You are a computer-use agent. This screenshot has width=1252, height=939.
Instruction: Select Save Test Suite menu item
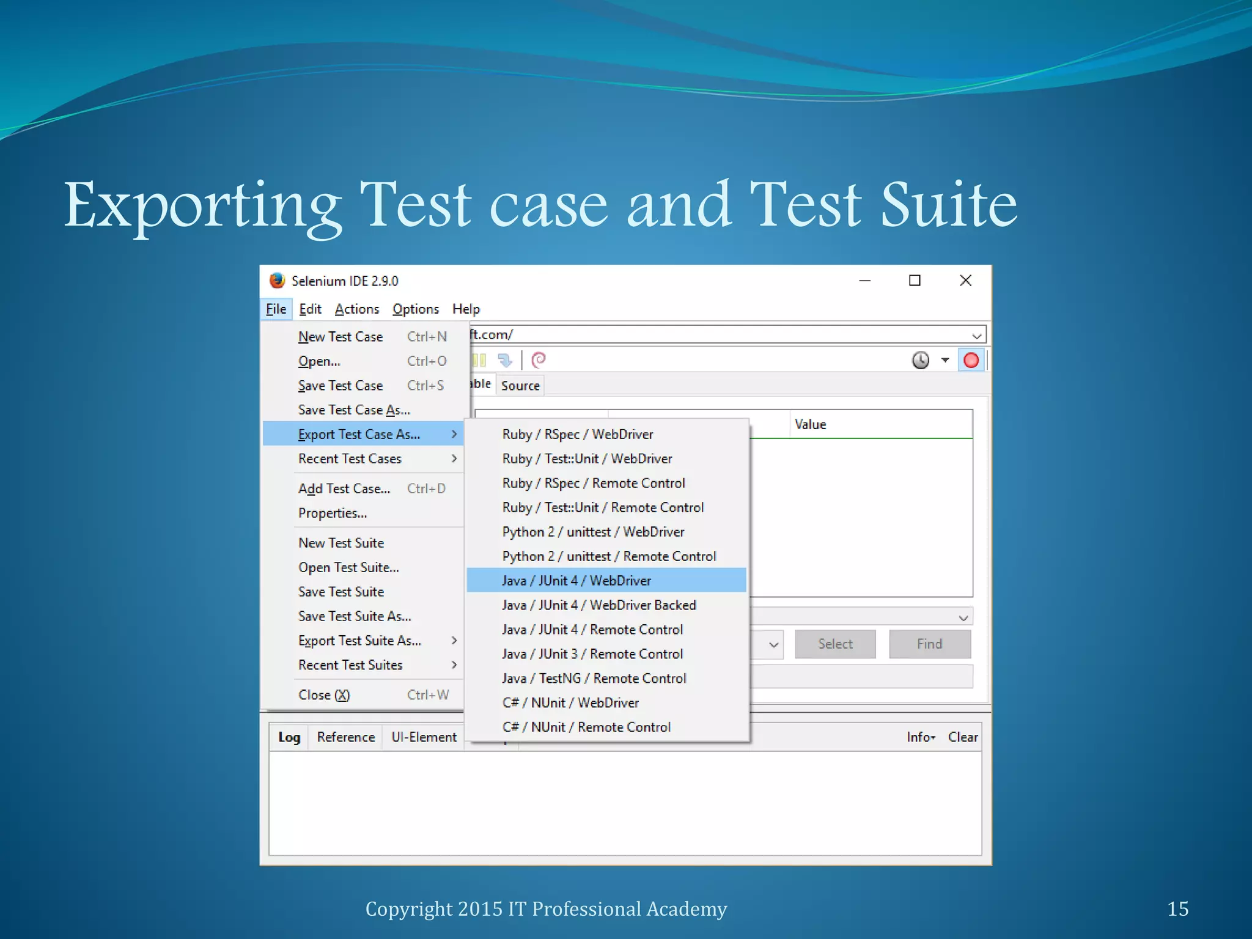pyautogui.click(x=364, y=592)
